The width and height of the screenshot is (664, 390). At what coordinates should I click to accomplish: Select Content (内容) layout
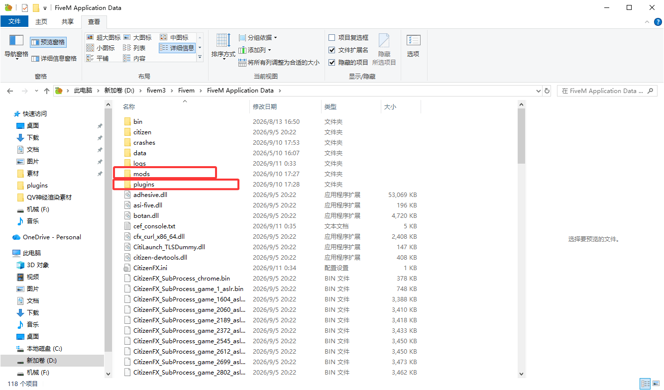pyautogui.click(x=134, y=58)
